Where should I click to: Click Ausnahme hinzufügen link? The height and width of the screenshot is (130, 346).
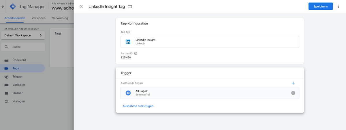pyautogui.click(x=138, y=106)
